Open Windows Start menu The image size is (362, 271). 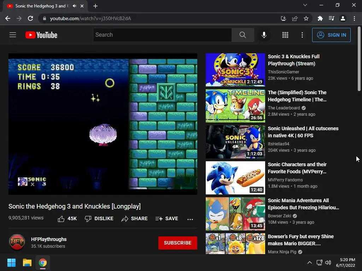point(11,263)
